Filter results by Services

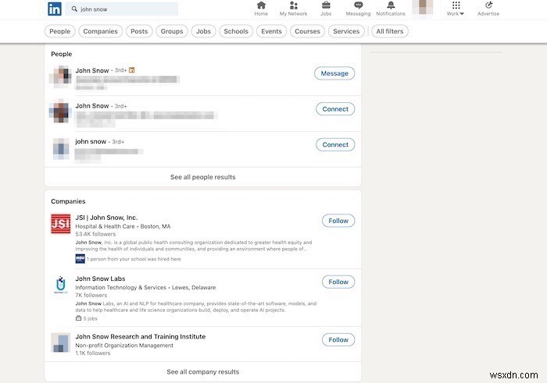click(x=346, y=31)
